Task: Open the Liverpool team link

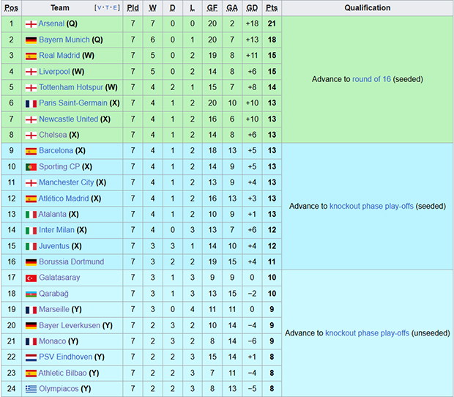Action: click(59, 72)
